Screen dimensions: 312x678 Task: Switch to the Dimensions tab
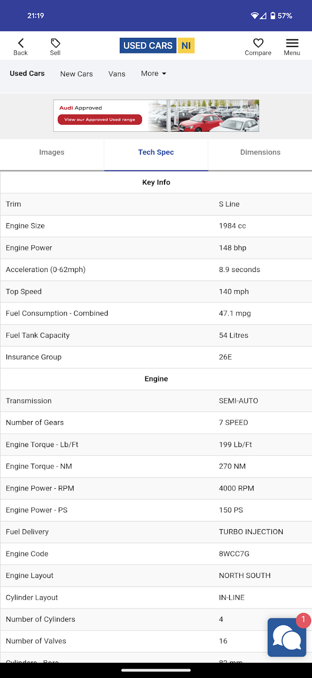pos(260,152)
